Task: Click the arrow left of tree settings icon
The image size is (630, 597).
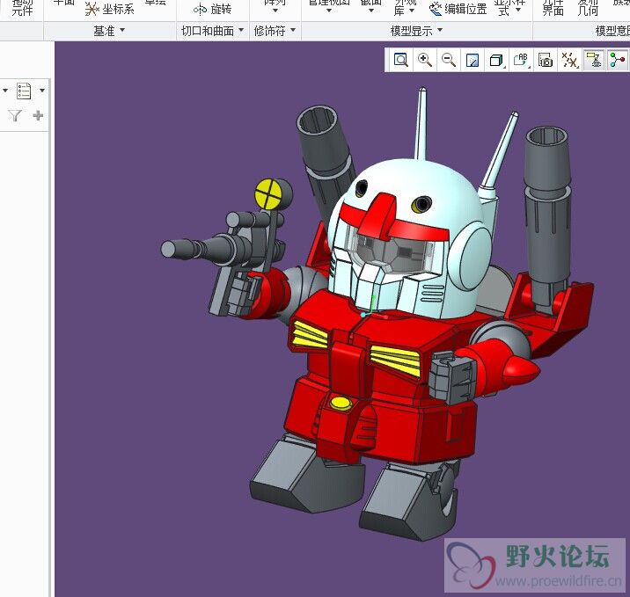Action: click(x=5, y=91)
